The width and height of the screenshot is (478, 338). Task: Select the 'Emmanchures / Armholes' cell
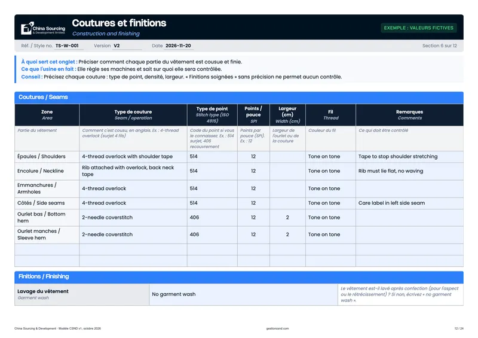[x=47, y=188]
